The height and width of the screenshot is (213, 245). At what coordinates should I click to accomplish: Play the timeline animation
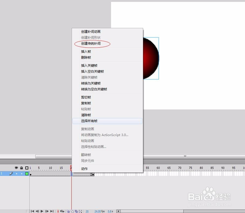(42, 211)
